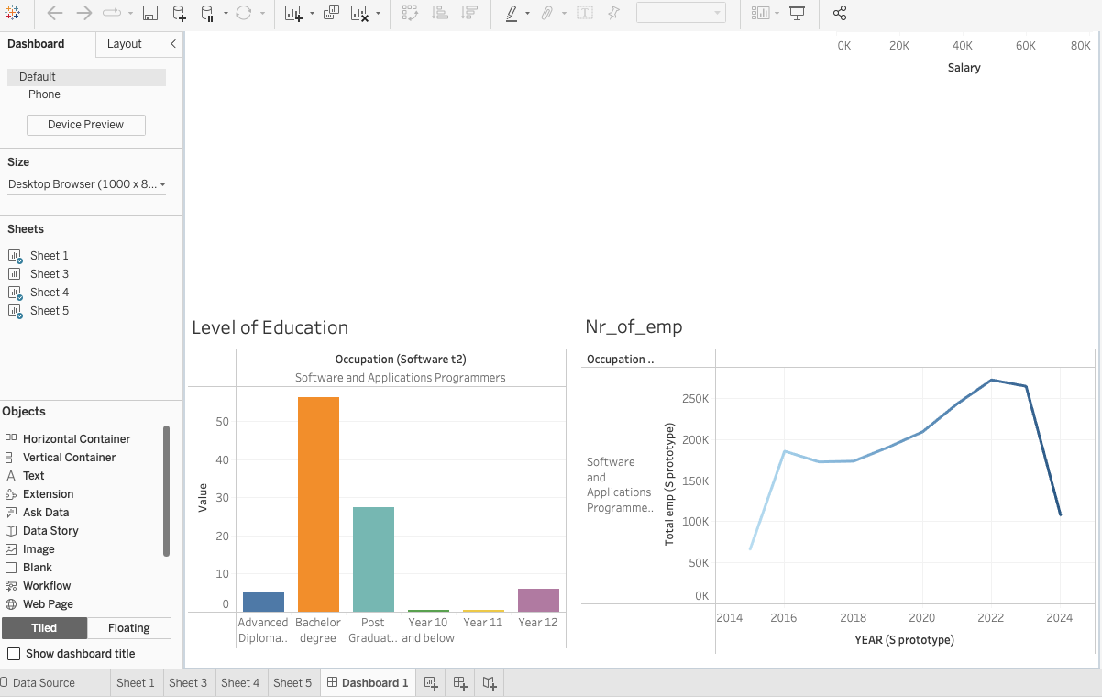The width and height of the screenshot is (1102, 697).
Task: Click the Undo back arrow
Action: click(54, 13)
